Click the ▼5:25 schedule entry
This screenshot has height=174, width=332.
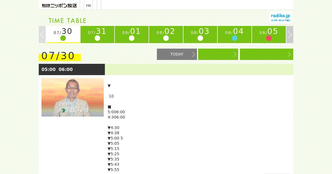click(x=113, y=154)
